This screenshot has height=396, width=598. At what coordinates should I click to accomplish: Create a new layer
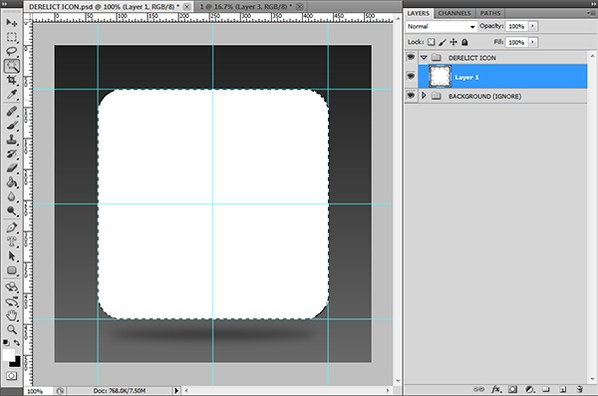562,389
